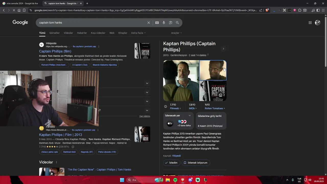Viewport: 327px width, 184px height.
Task: Switch to the Haberler search tab
Action: [x=82, y=33]
